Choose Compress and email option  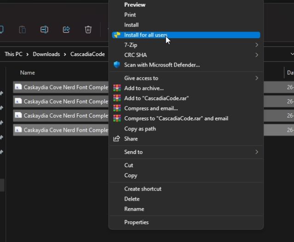151,108
